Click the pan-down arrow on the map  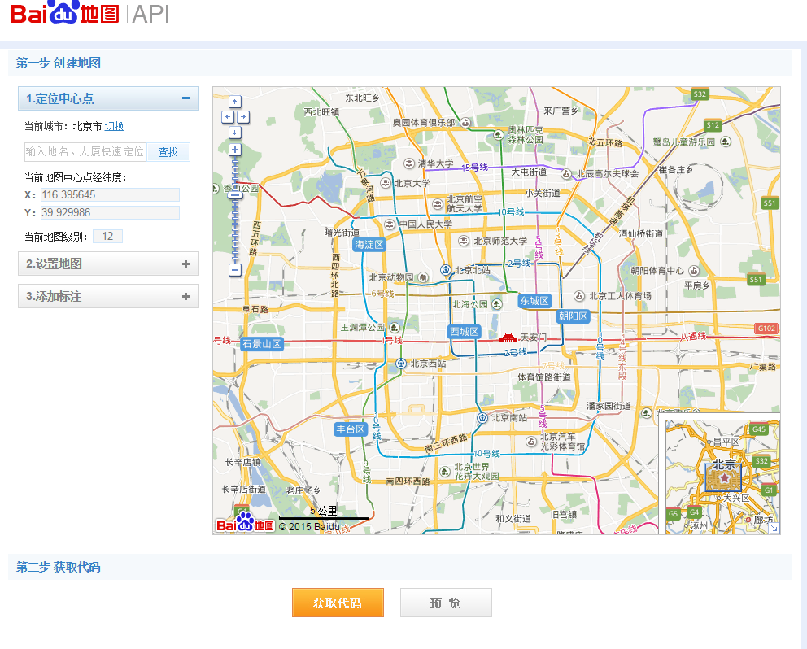pyautogui.click(x=234, y=131)
